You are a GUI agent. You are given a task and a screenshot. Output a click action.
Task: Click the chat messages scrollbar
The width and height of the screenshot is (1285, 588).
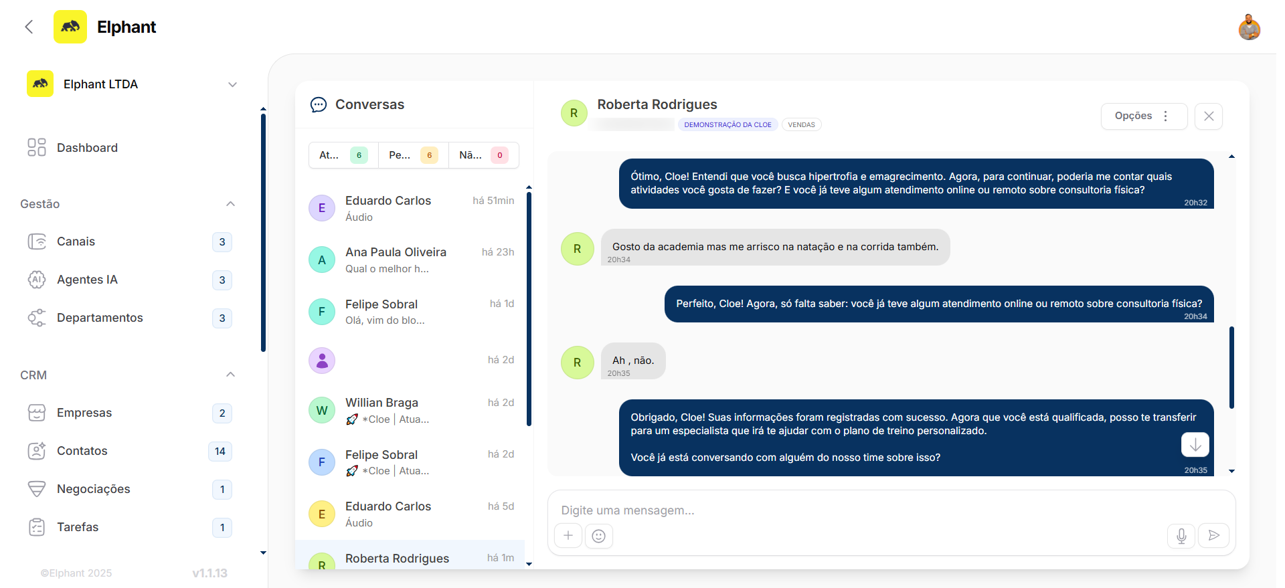(x=1231, y=367)
